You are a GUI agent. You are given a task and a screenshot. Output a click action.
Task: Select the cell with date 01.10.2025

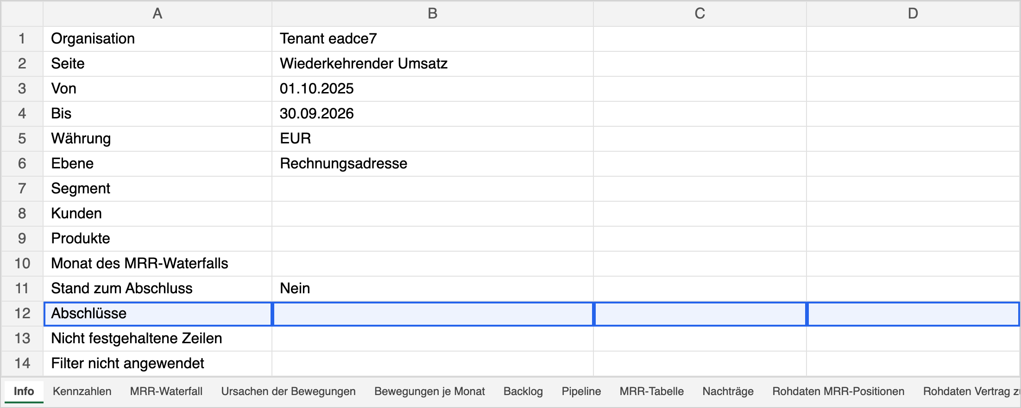pos(433,88)
